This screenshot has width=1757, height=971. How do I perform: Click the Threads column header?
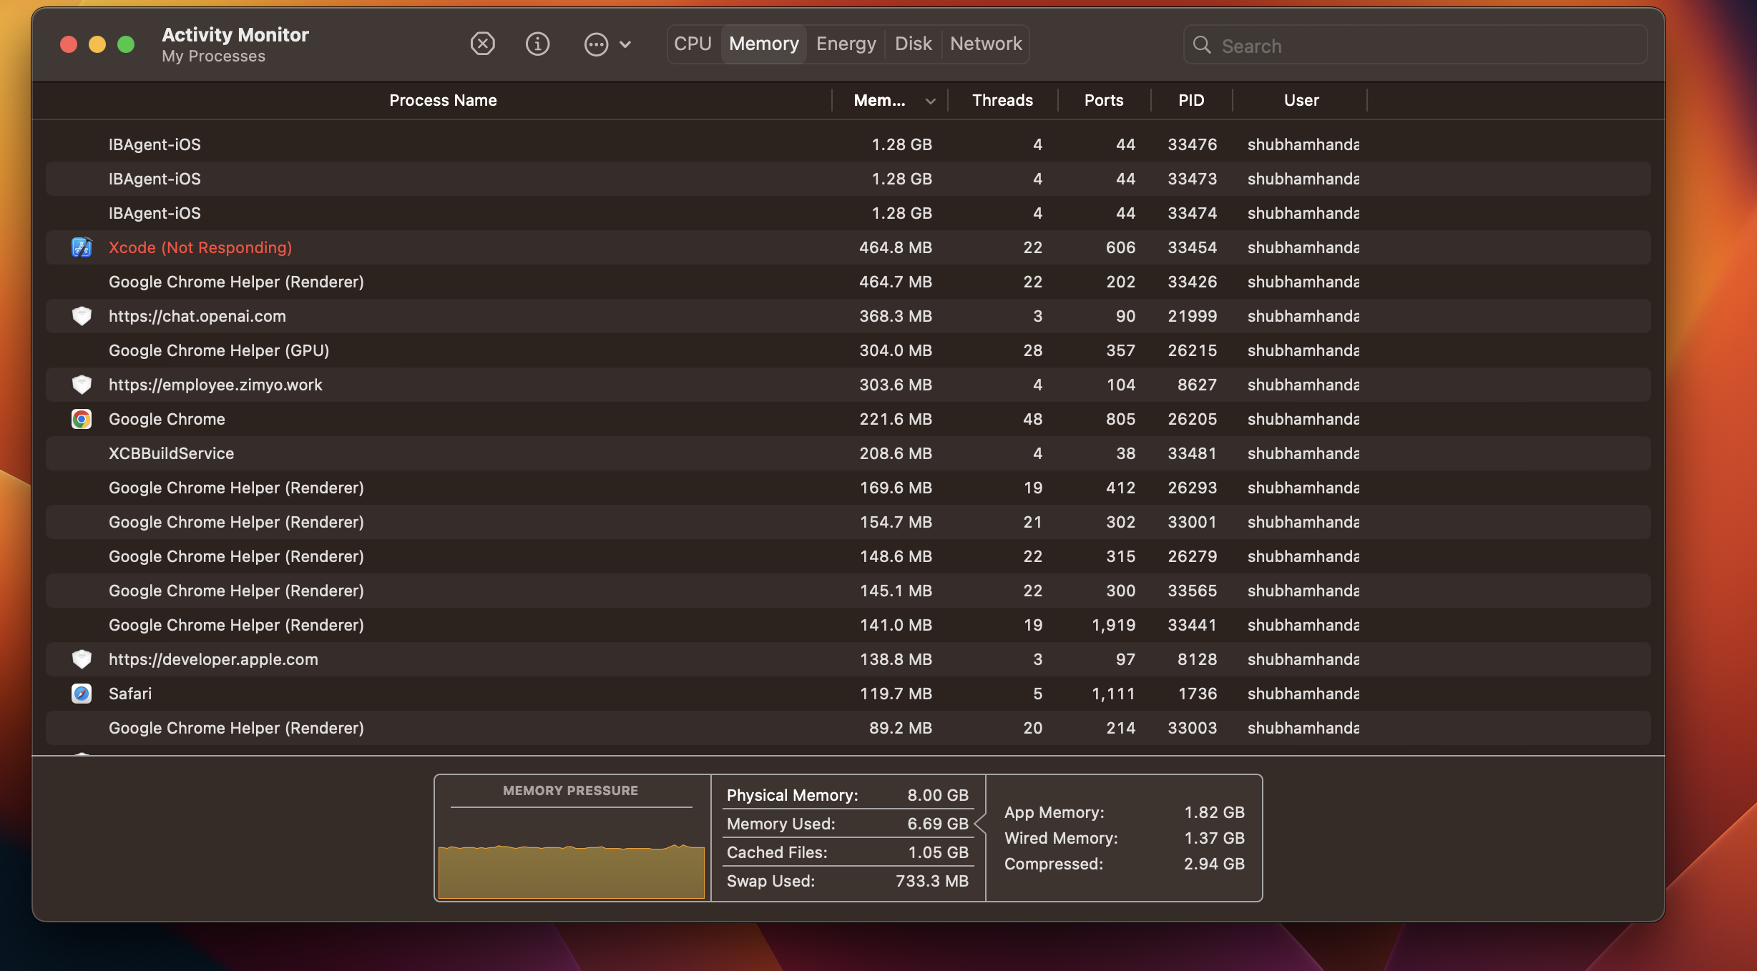1002,100
